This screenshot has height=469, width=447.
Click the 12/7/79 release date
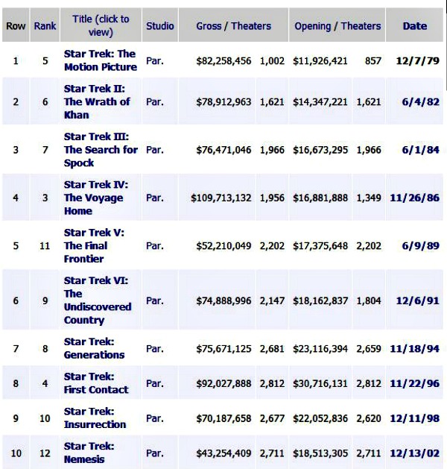(414, 60)
